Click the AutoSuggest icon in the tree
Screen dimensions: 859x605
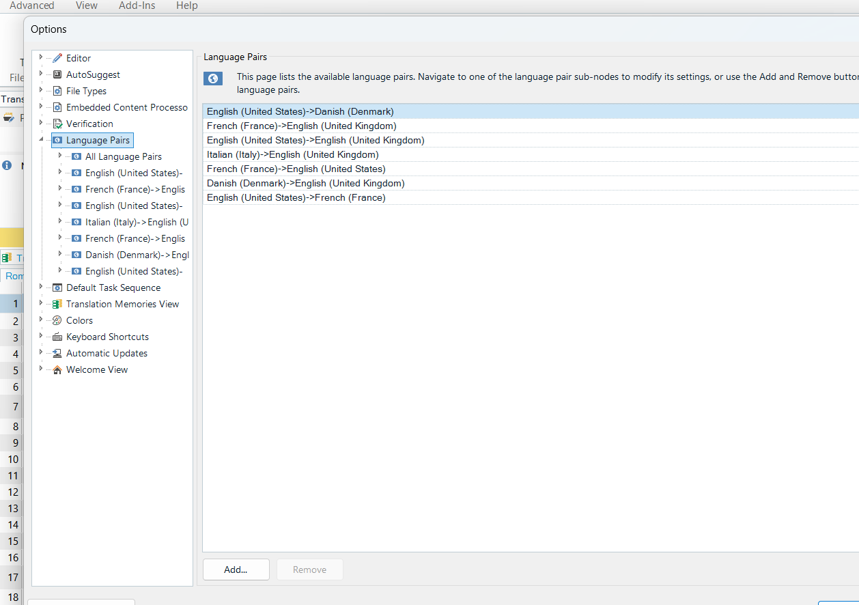pyautogui.click(x=57, y=74)
